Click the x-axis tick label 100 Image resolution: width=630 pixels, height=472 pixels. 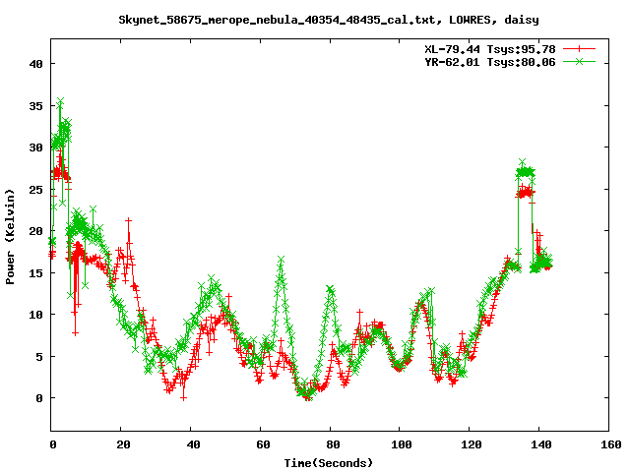tap(402, 444)
